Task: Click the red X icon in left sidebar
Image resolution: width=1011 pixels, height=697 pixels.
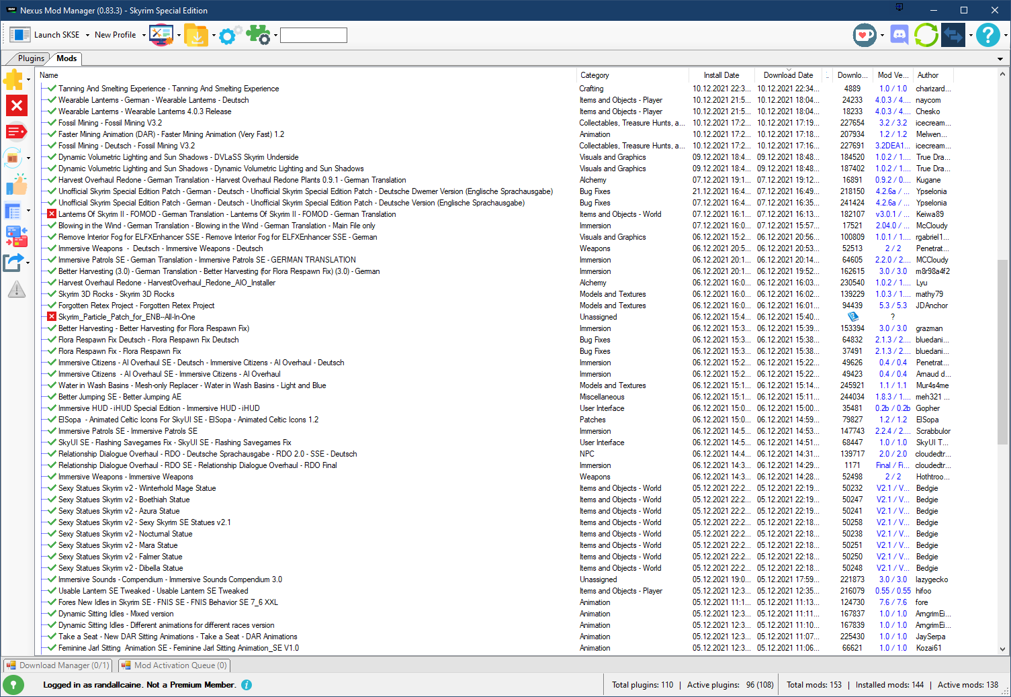Action: 16,105
